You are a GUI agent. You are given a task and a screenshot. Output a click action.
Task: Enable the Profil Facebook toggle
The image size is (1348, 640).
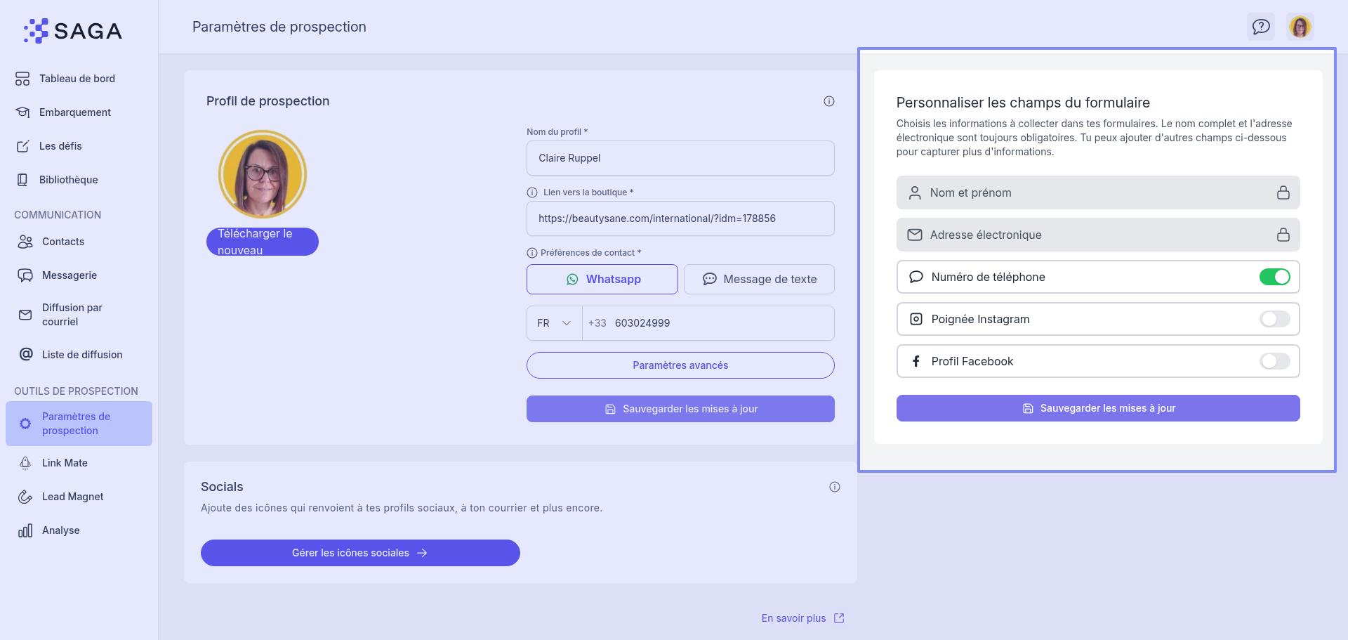pyautogui.click(x=1274, y=361)
